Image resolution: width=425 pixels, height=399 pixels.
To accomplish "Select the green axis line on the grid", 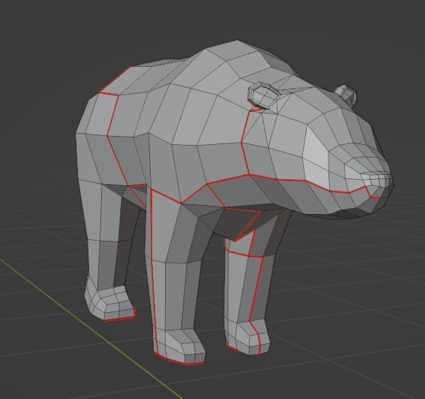I will point(89,328).
